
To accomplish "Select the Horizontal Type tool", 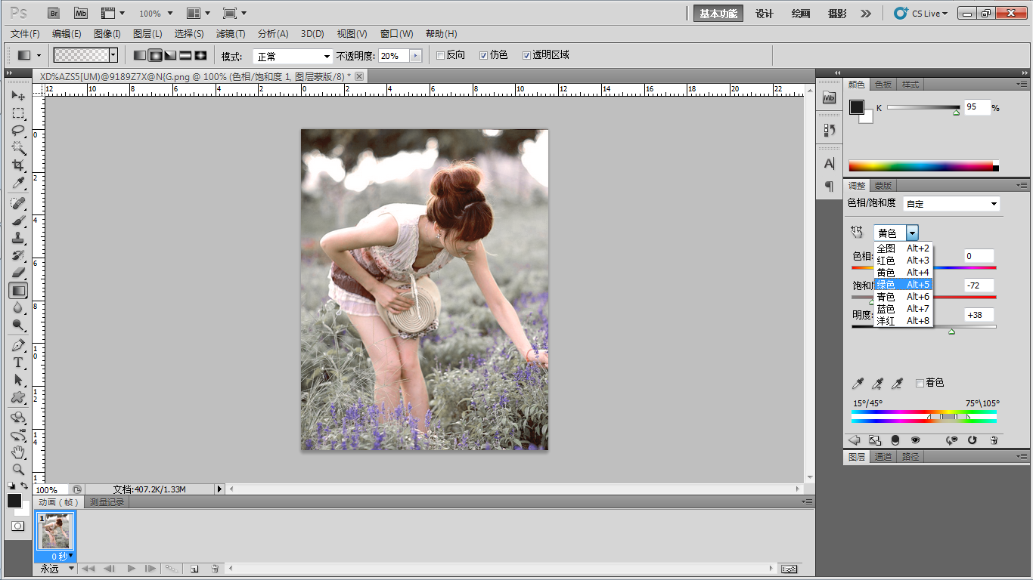I will [x=18, y=362].
